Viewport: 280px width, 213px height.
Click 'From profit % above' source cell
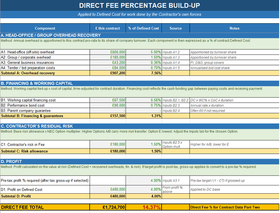[x=176, y=189]
